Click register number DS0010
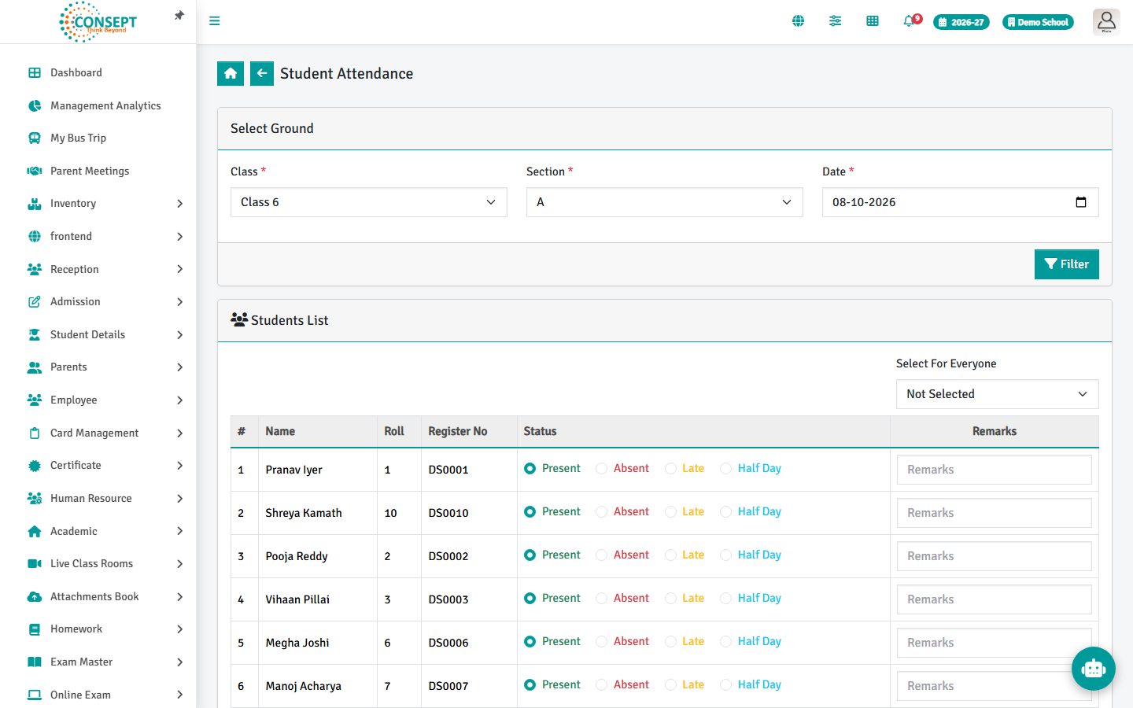This screenshot has width=1133, height=708. 448,513
